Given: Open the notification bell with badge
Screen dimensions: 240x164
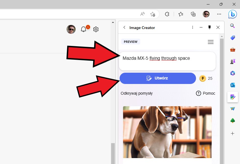Looking at the screenshot, I should click(x=83, y=29).
